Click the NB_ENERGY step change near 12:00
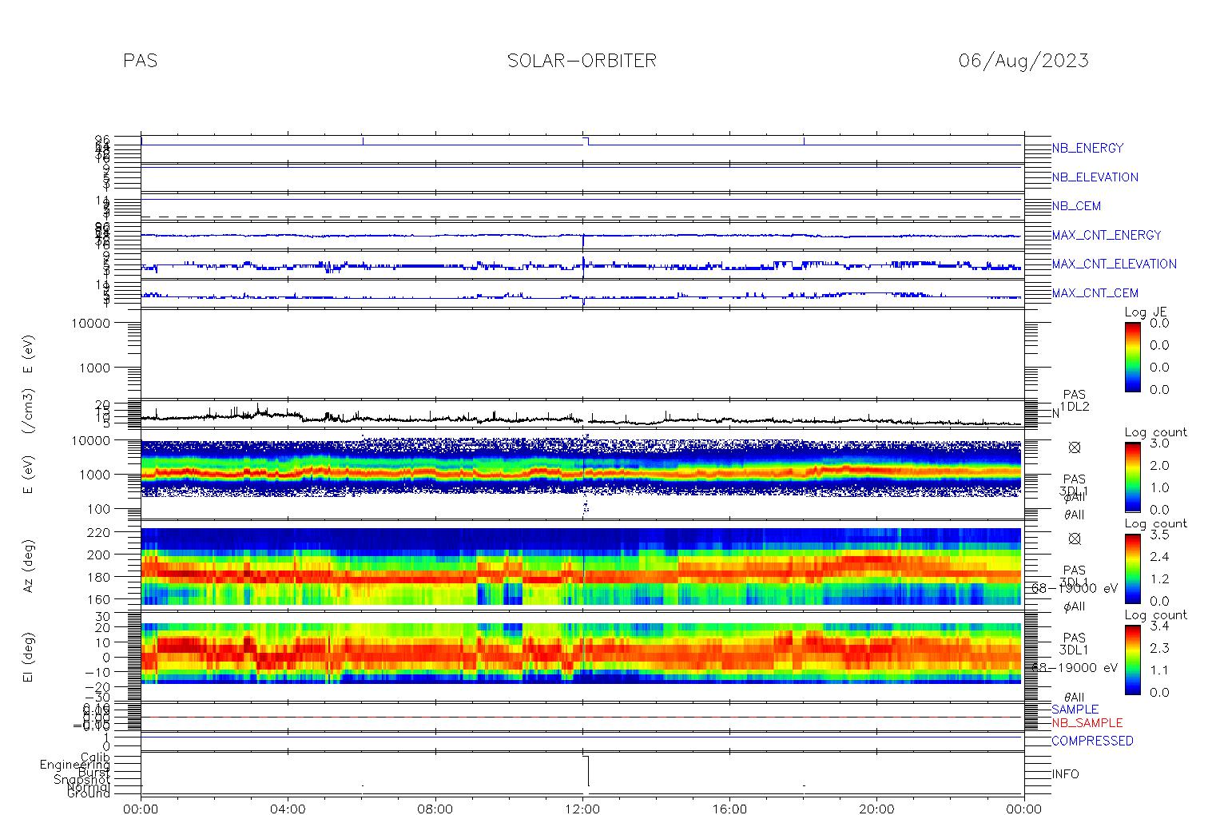This screenshot has width=1208, height=815. pyautogui.click(x=587, y=141)
